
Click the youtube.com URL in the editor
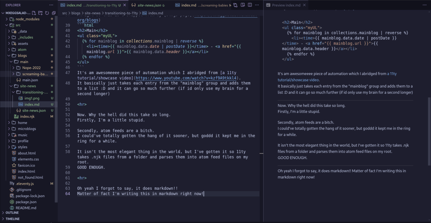[x=186, y=78]
